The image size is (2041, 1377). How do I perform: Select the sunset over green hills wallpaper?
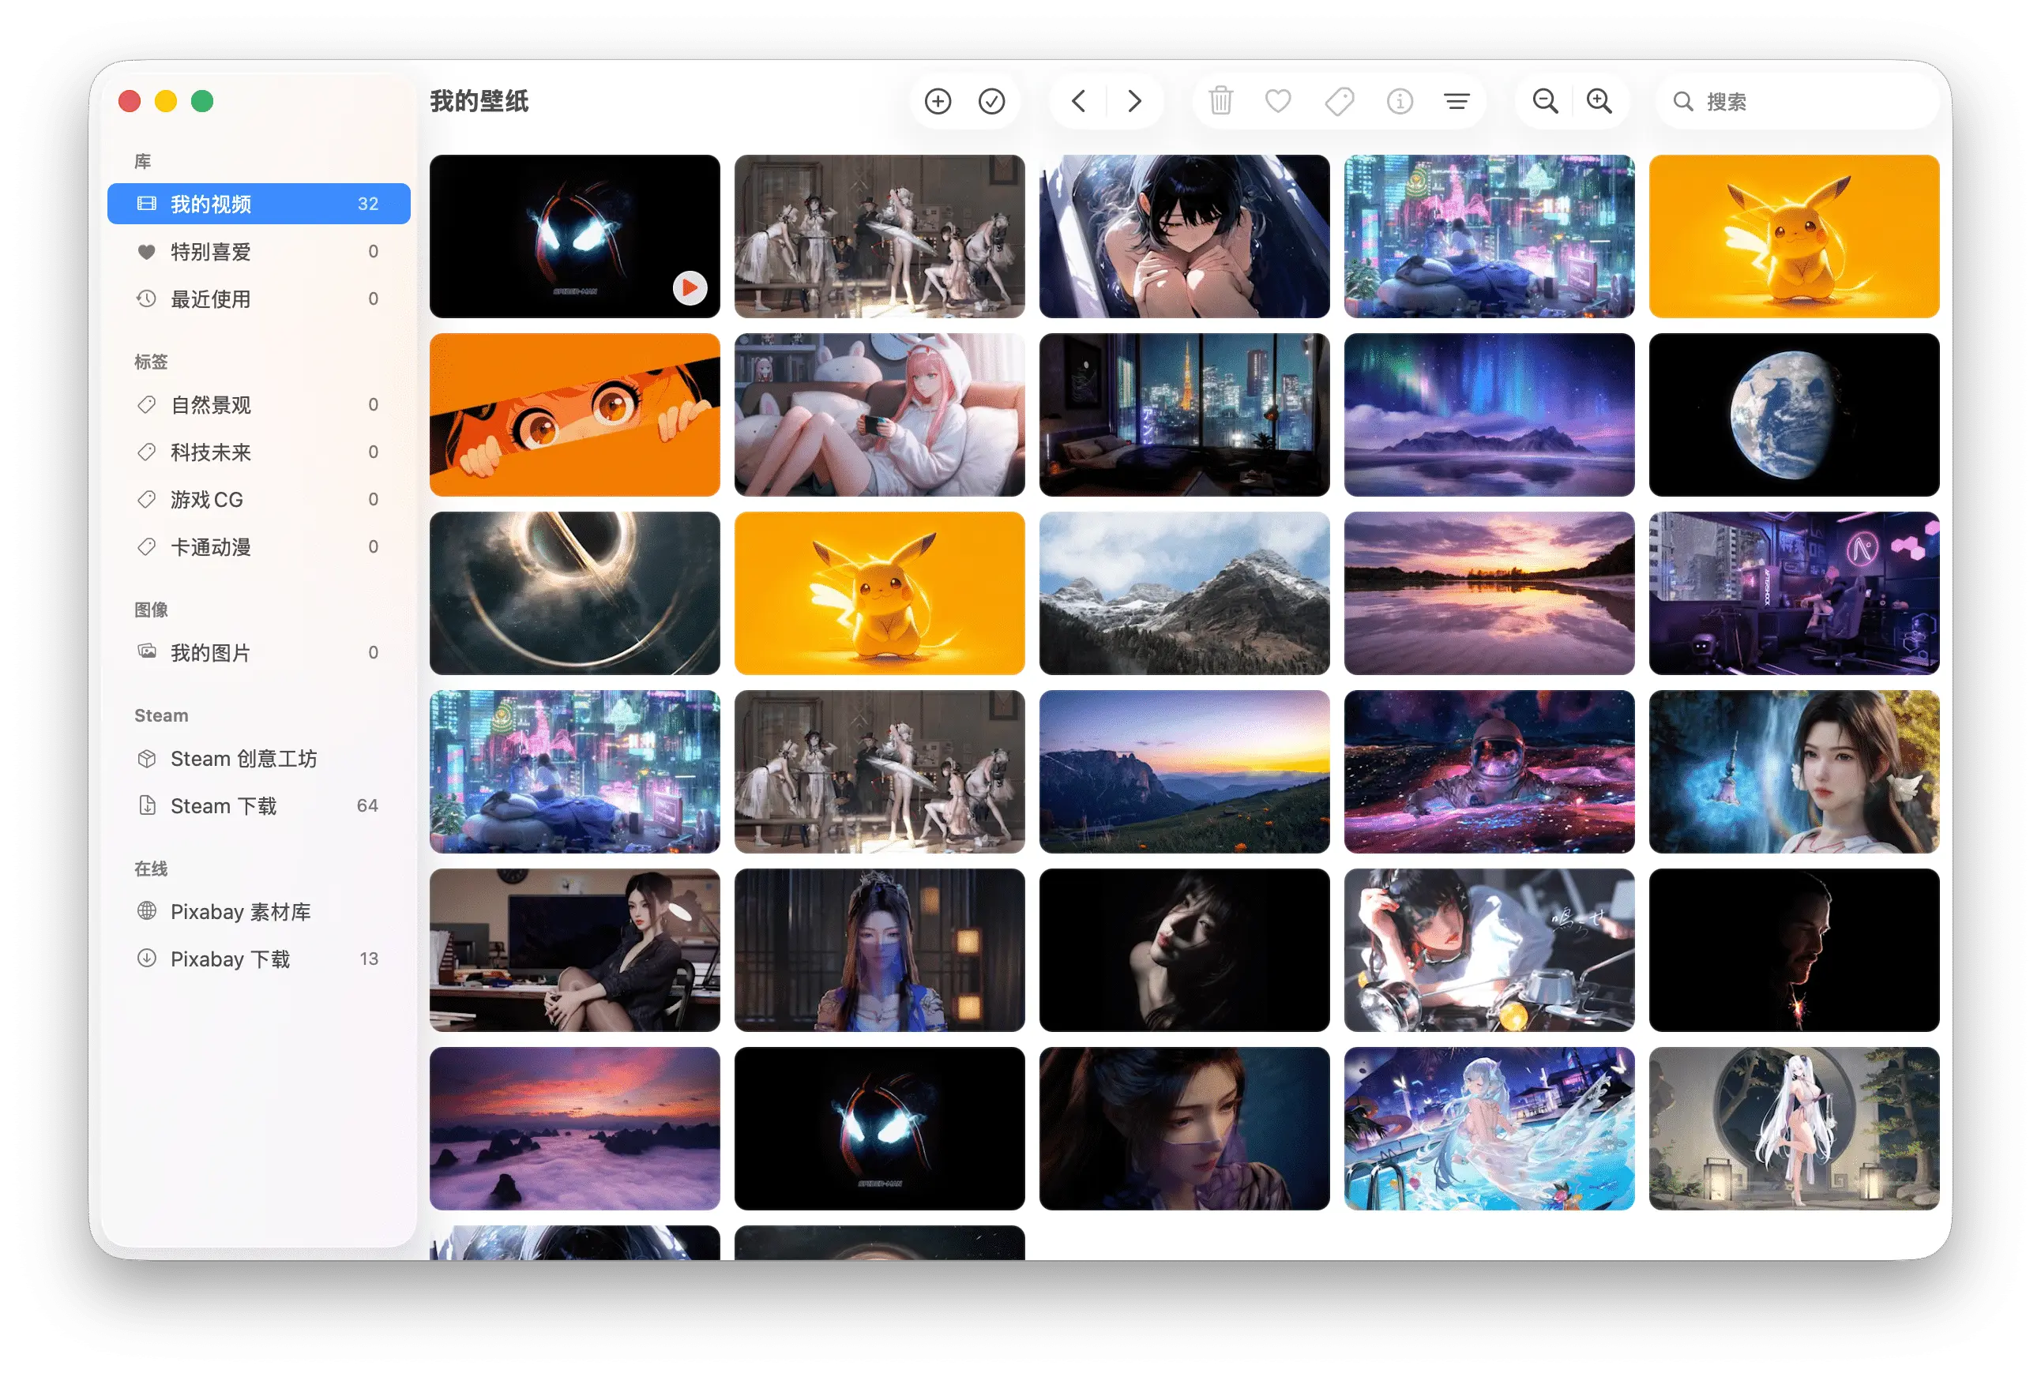(1185, 771)
